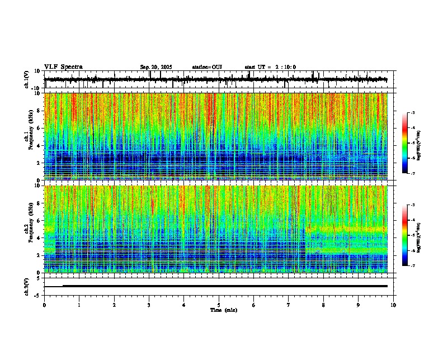Select the "station=OUI" label
Screen dimensions: 443x342
click(207, 67)
